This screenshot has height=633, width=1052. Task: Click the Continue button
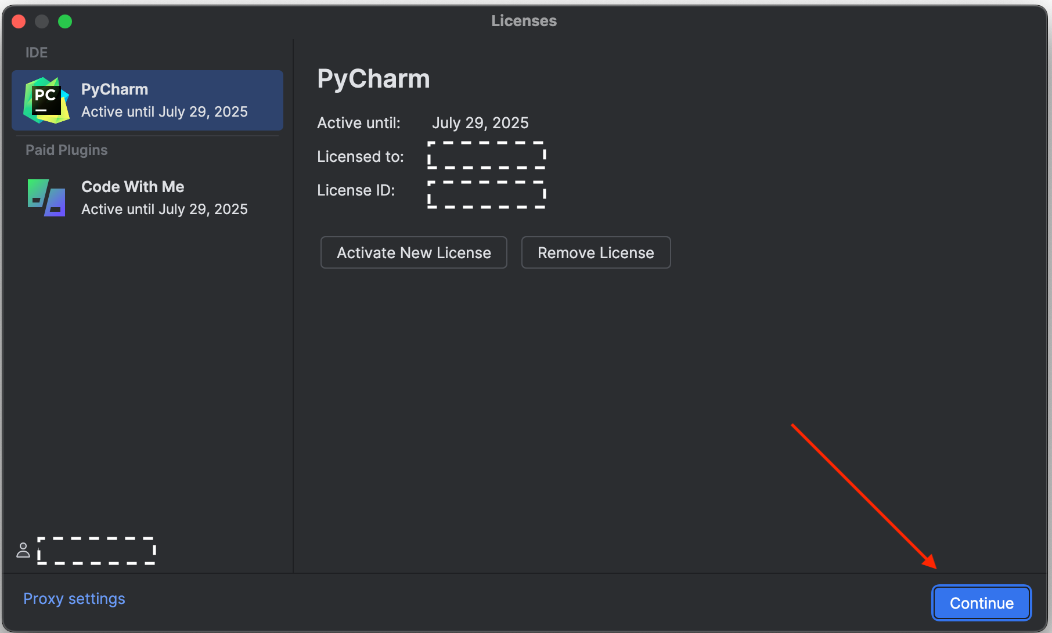[x=982, y=603]
